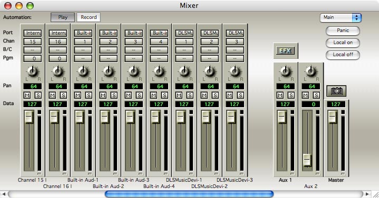Solo the Aux 2 strip
Image resolution: width=379 pixels, height=198 pixels.
[x=316, y=95]
